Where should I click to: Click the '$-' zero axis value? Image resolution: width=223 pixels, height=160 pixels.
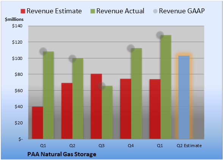[20, 139]
